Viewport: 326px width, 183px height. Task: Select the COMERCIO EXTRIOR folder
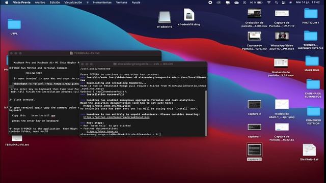[313, 111]
